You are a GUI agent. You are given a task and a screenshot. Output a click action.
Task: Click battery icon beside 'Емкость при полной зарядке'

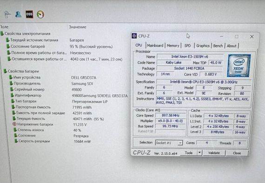pos(14,113)
